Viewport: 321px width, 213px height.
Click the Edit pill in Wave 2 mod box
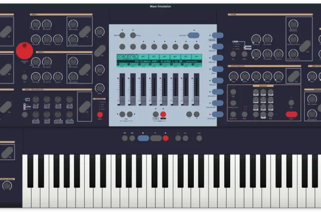[x=85, y=70]
